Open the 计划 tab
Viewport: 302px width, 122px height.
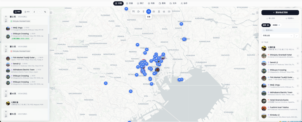119,3
